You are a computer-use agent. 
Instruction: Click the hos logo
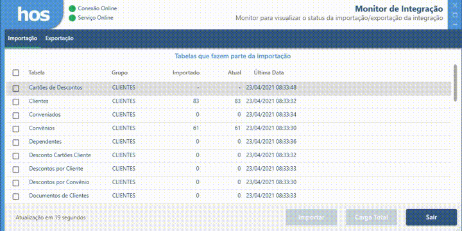click(33, 14)
